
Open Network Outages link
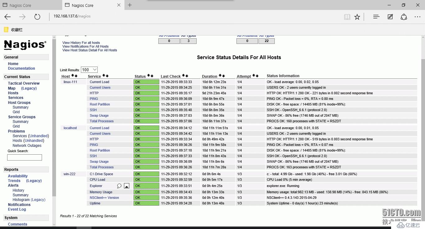pos(27,146)
